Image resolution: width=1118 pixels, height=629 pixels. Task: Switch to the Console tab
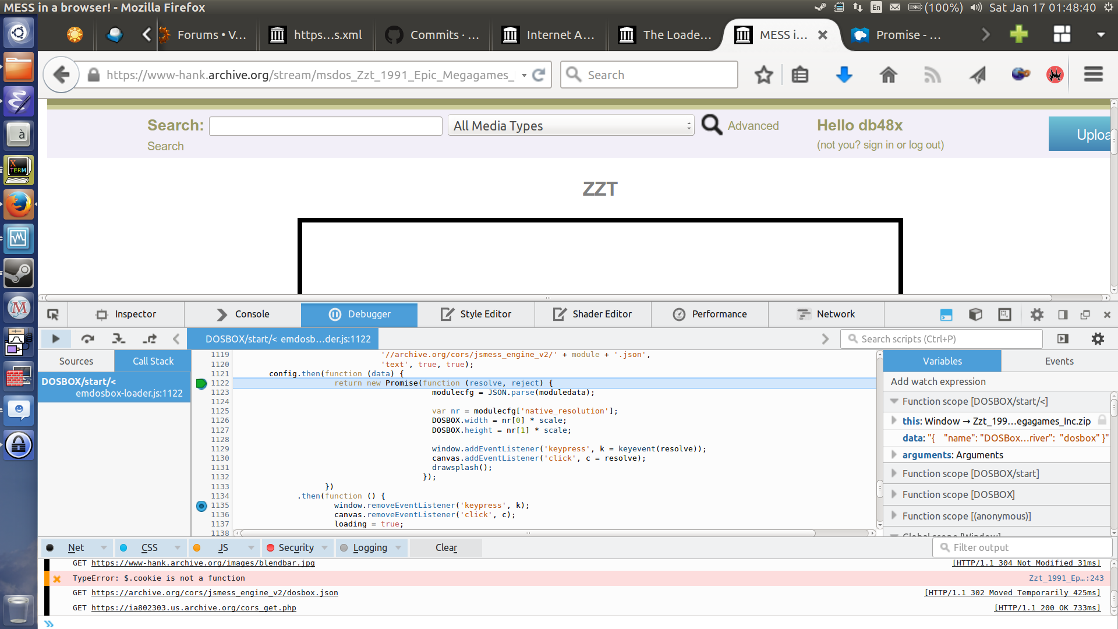tap(243, 314)
